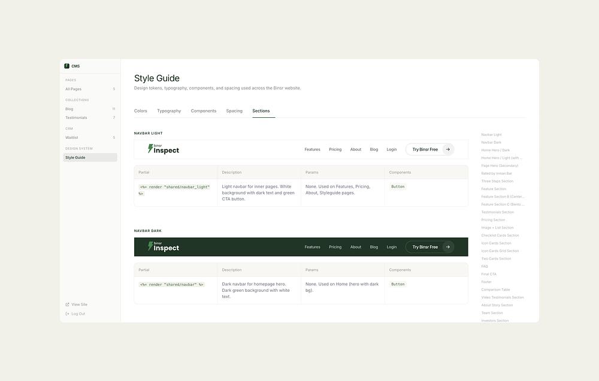Image resolution: width=599 pixels, height=381 pixels.
Task: Jump to FAQ in section index
Action: pos(485,266)
